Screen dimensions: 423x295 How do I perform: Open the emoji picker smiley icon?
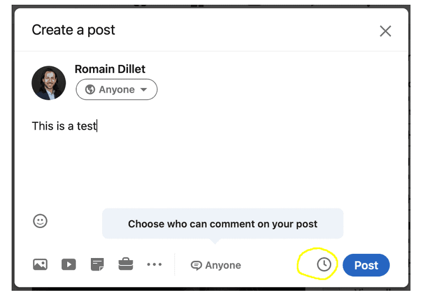pyautogui.click(x=40, y=221)
